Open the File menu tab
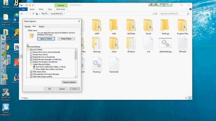The width and height of the screenshot is (216, 121). [x=23, y=9]
